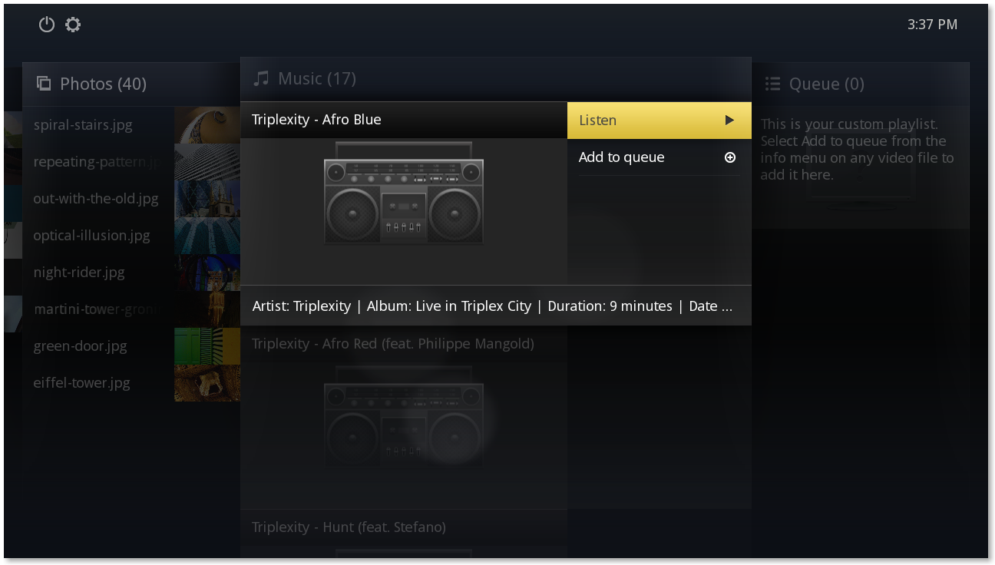Click the green-door.jpg thumbnail
The image size is (995, 565).
coord(207,346)
